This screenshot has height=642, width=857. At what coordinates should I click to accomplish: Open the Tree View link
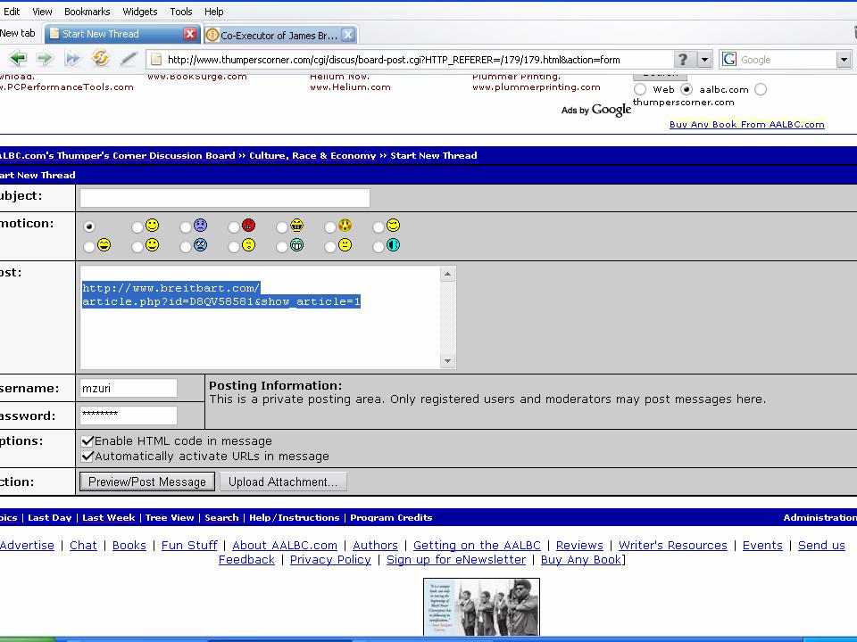click(170, 517)
